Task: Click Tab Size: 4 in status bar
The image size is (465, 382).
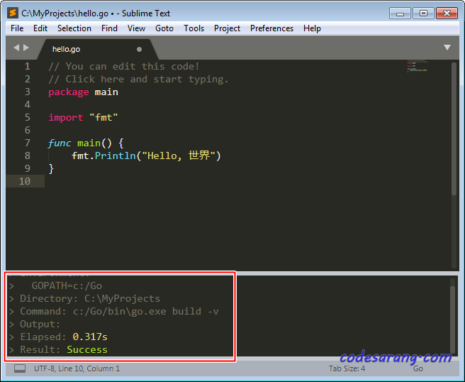Action: (347, 369)
